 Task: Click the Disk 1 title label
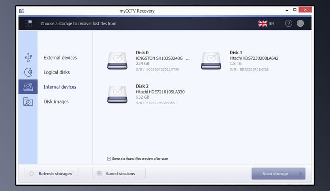tap(236, 52)
